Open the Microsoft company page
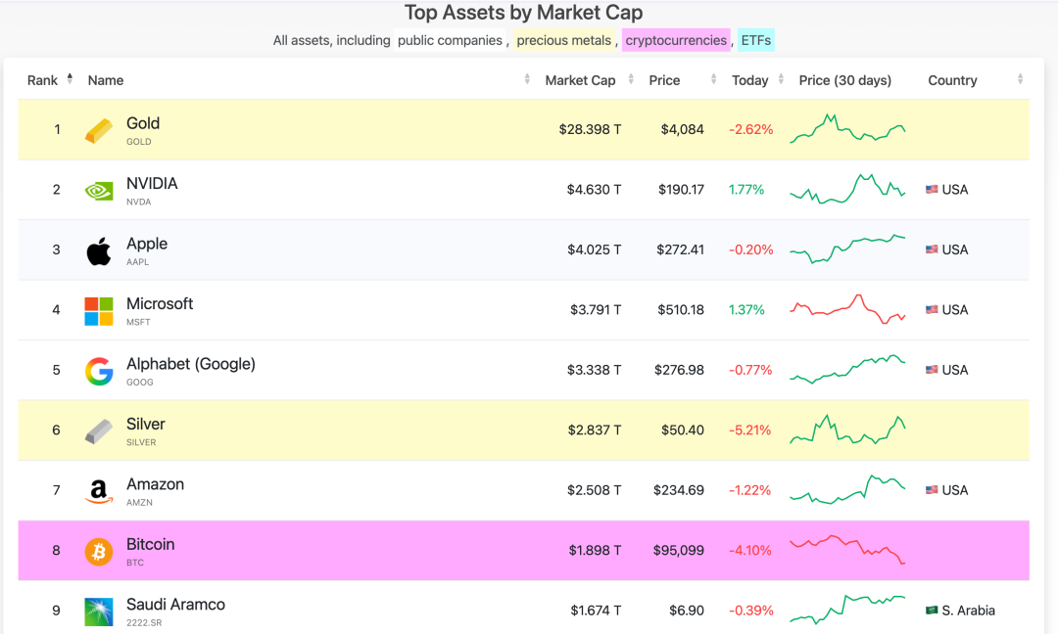Viewport: 1058px width, 634px height. (x=160, y=304)
